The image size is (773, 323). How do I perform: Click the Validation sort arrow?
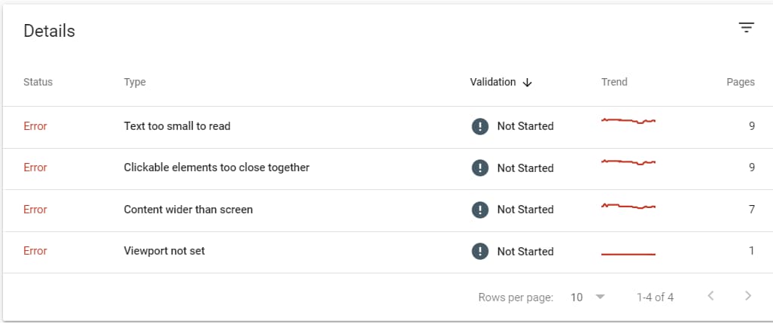point(527,83)
